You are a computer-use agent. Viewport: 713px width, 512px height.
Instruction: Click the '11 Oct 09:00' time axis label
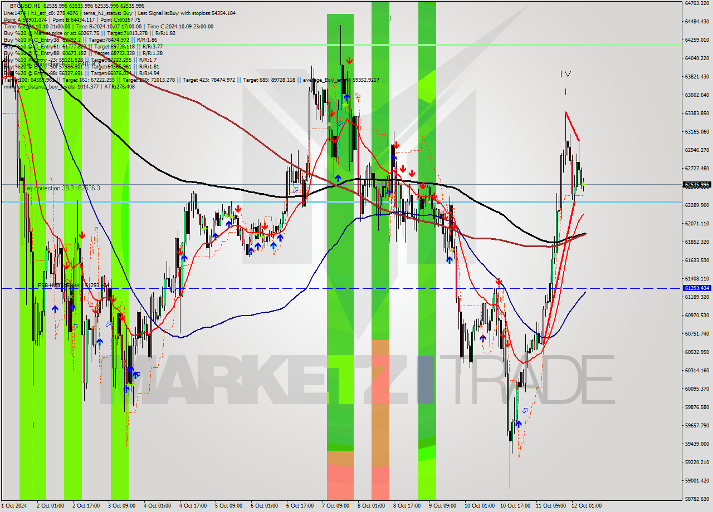(550, 506)
